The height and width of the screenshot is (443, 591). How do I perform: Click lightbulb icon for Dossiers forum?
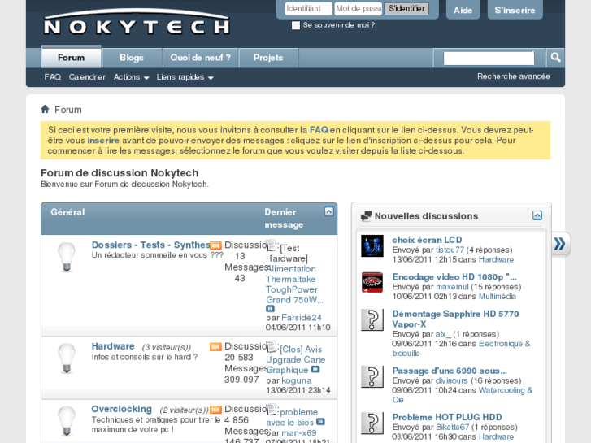point(67,257)
